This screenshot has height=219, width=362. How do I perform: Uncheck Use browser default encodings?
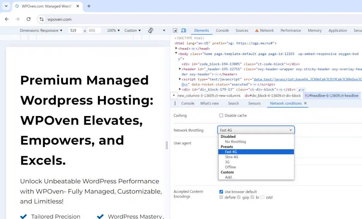[221, 192]
